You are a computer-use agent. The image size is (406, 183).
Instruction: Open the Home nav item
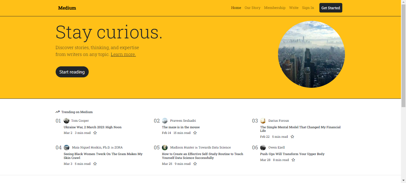pyautogui.click(x=236, y=8)
